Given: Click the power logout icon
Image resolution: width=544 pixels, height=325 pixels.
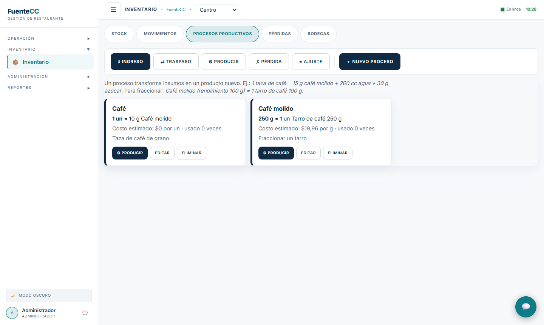Looking at the screenshot, I should click(x=85, y=313).
